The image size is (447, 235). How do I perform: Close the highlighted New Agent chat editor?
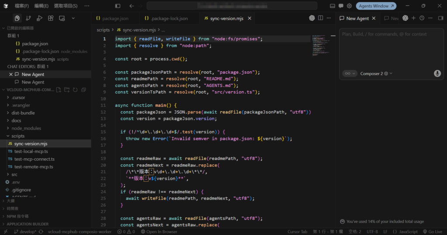(x=11, y=74)
